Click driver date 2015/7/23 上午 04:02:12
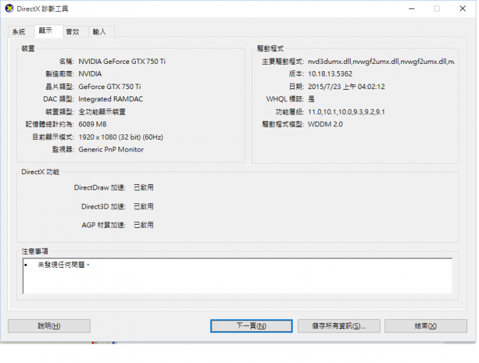This screenshot has height=363, width=479. [x=346, y=86]
